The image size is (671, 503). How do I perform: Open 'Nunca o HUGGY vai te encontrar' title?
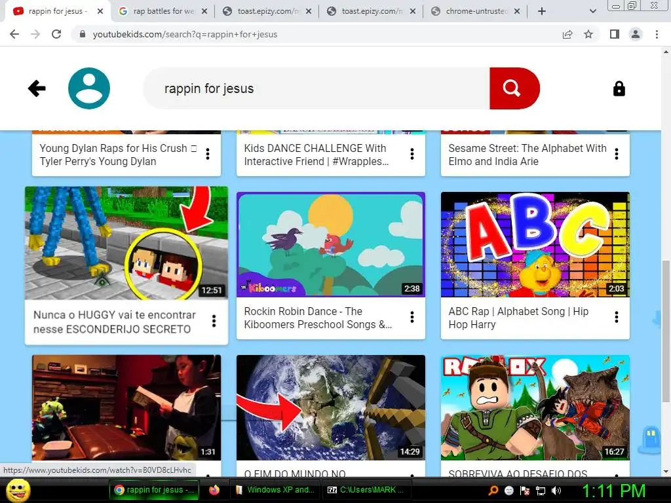coord(115,322)
